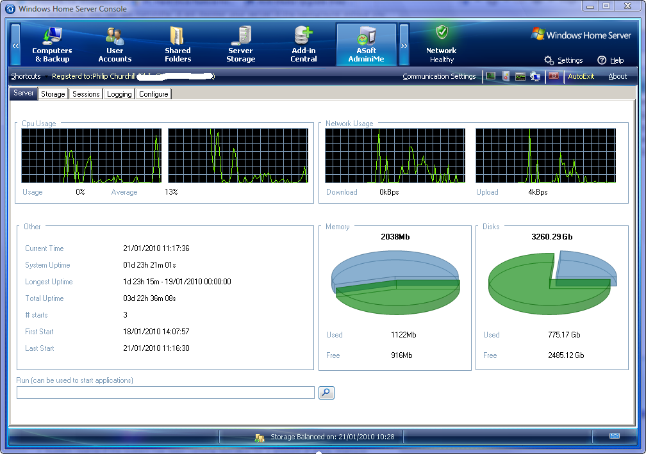The height and width of the screenshot is (454, 646).
Task: Click 'Storage Balanced on: 21/01/2010 10:28' status text
Action: [333, 437]
